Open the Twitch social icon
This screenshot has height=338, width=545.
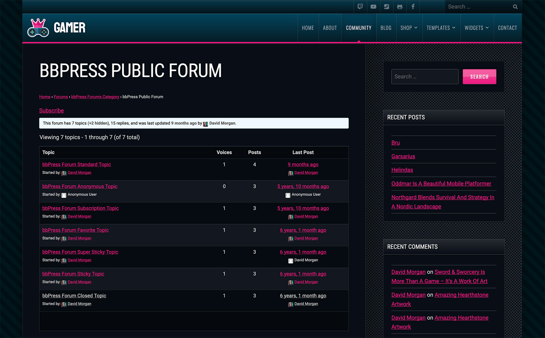[360, 7]
